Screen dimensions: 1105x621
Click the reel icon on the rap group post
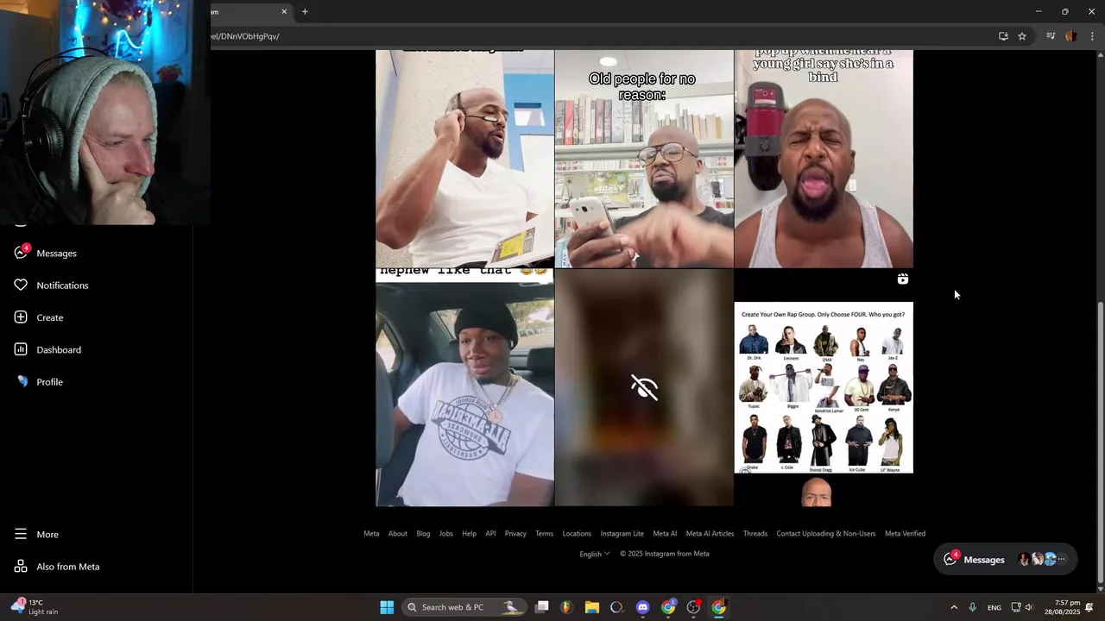[902, 279]
